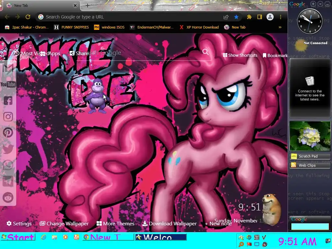Open Reddit icon in left sidebar
Viewport: 332px width, 249px height.
(x=8, y=197)
